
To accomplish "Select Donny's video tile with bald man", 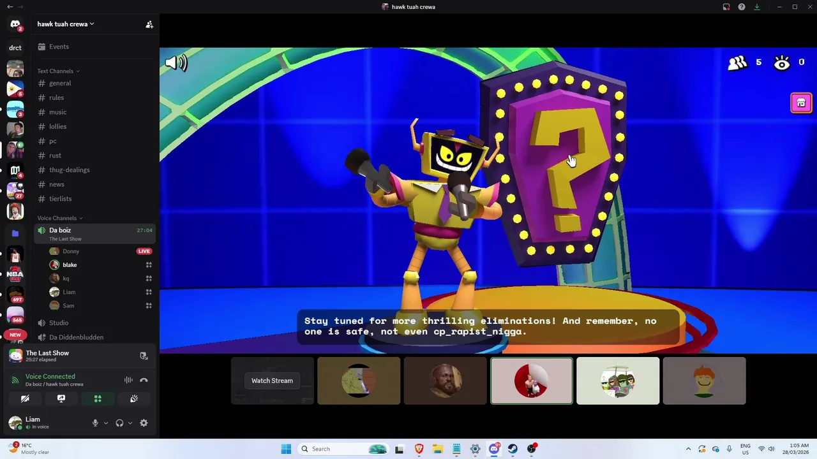I will 446,381.
